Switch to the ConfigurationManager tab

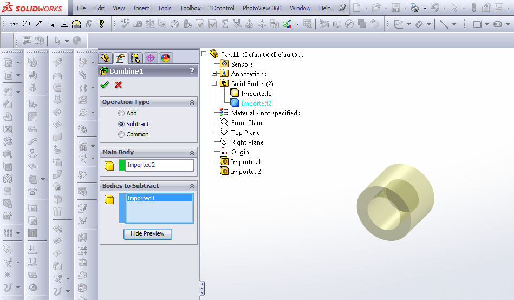click(135, 58)
